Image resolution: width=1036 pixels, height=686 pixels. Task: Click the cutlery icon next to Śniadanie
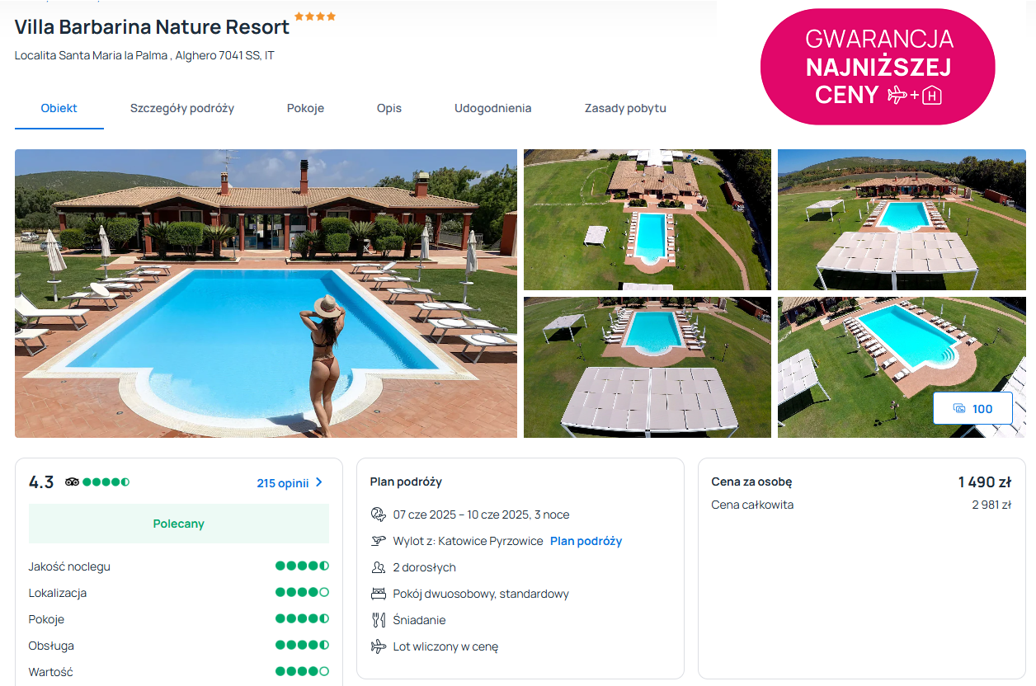[379, 620]
